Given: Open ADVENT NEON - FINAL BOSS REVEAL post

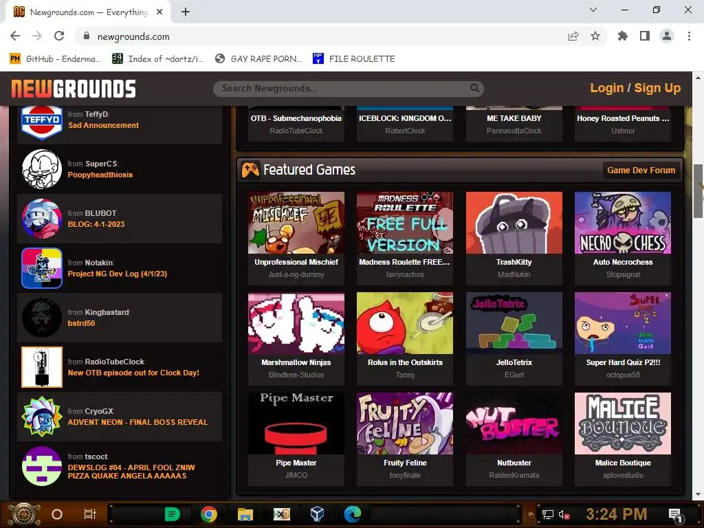Looking at the screenshot, I should click(x=137, y=422).
